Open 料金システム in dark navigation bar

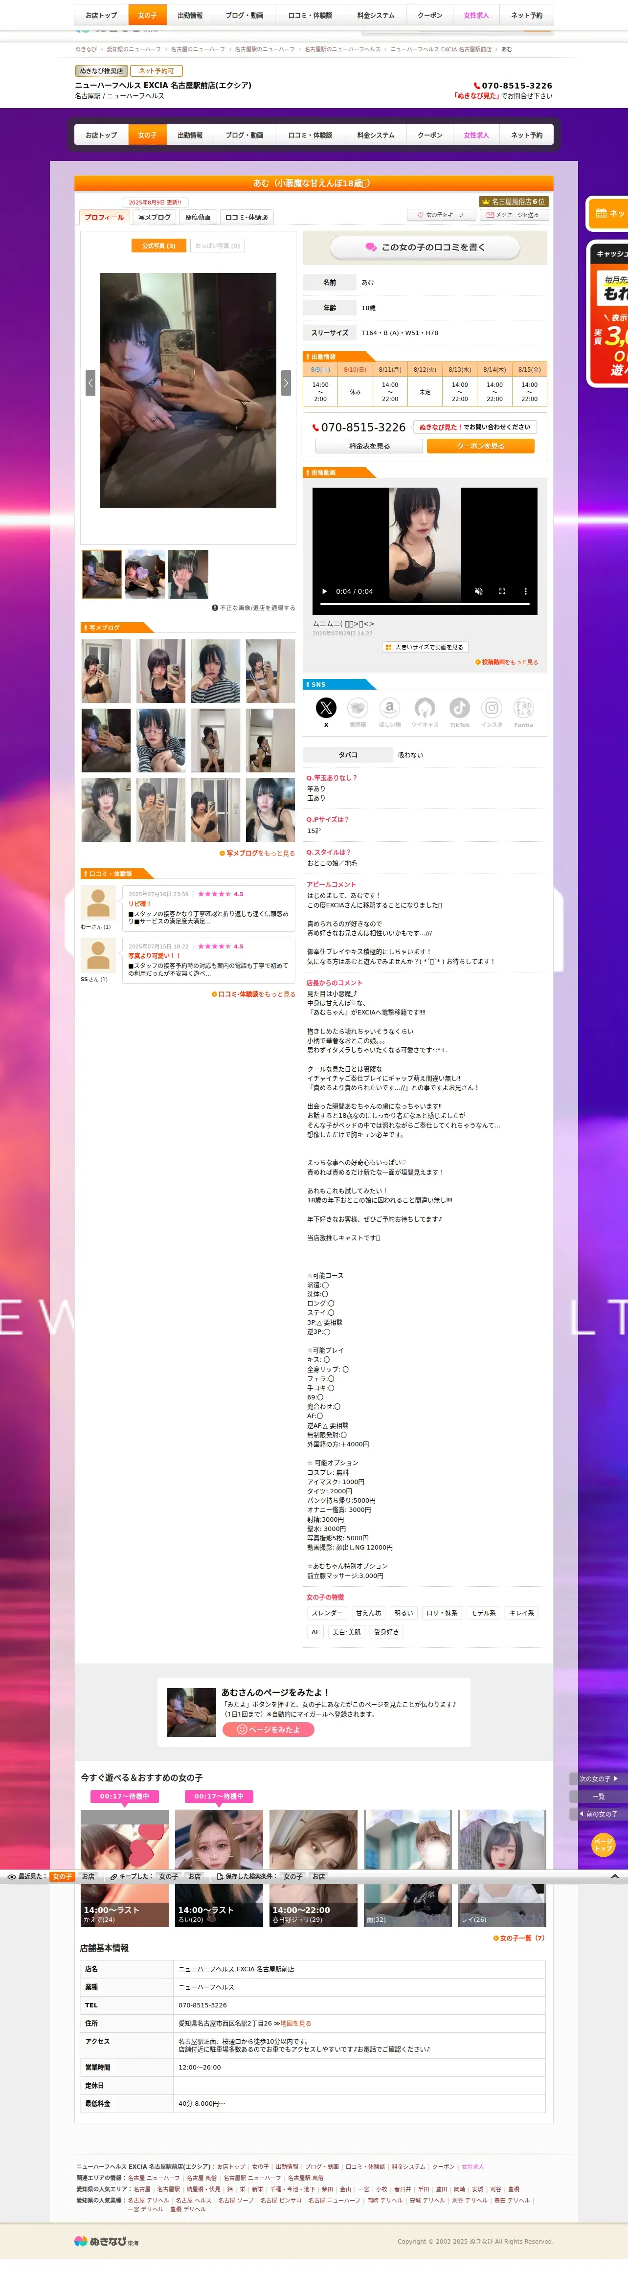tap(376, 135)
